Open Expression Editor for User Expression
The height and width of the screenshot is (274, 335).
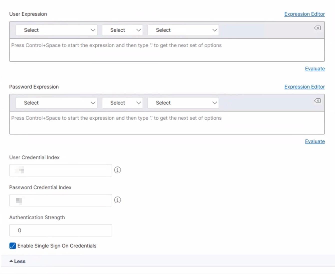304,14
